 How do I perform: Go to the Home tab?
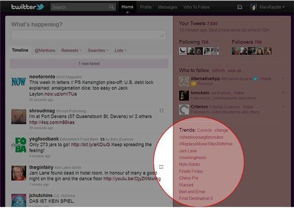(x=127, y=7)
